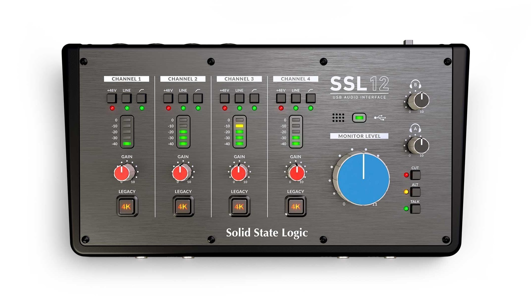Click the green USB status LED
Screen dimensions: 531x298
click(x=359, y=118)
